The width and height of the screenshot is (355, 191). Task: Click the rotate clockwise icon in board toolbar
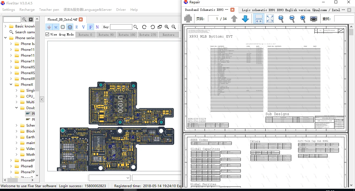pyautogui.click(x=144, y=27)
